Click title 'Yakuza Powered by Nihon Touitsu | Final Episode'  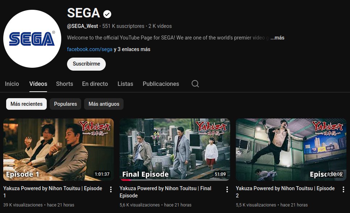pos(166,192)
